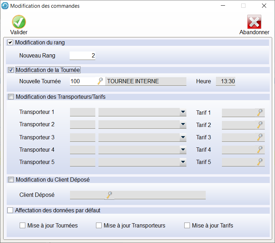Check Mise à jour Tarifs option
The image size is (275, 243).
187,225
